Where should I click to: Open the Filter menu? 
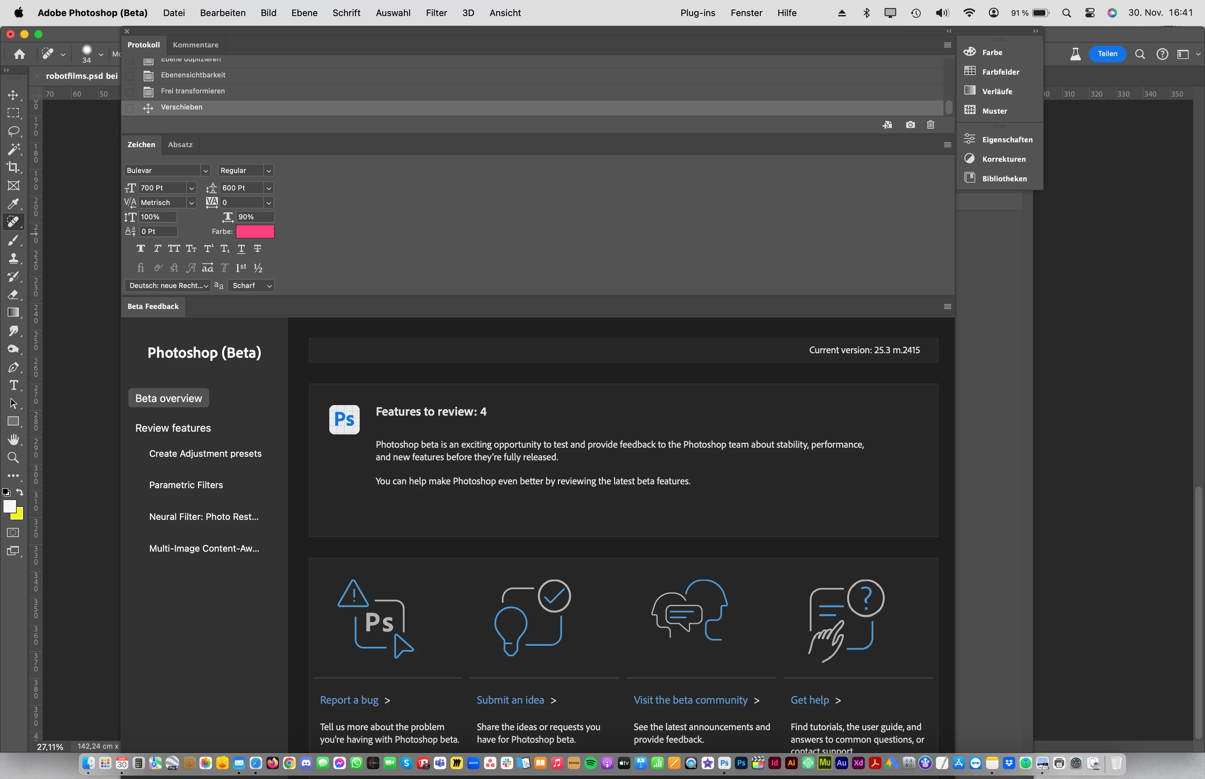(x=436, y=13)
